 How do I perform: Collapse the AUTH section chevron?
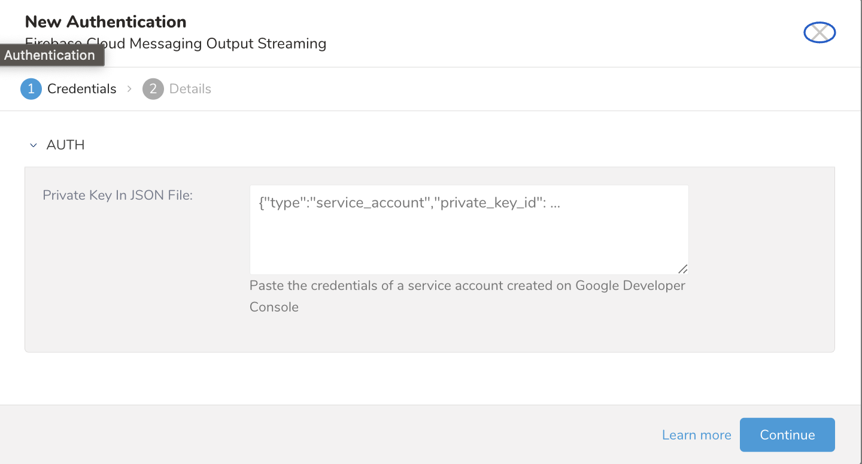pos(34,145)
